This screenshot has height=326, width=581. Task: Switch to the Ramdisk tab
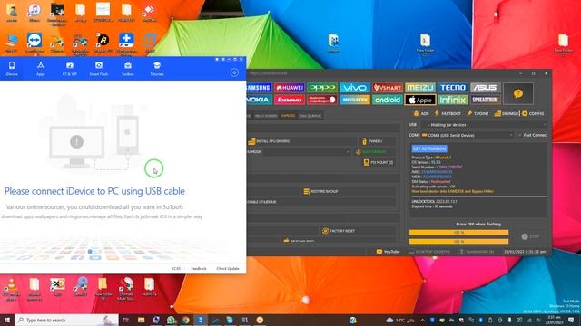pyautogui.click(x=288, y=116)
